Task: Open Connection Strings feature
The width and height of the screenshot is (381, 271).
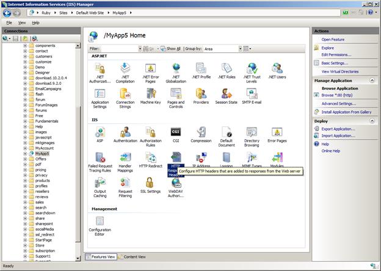Action: pyautogui.click(x=125, y=98)
